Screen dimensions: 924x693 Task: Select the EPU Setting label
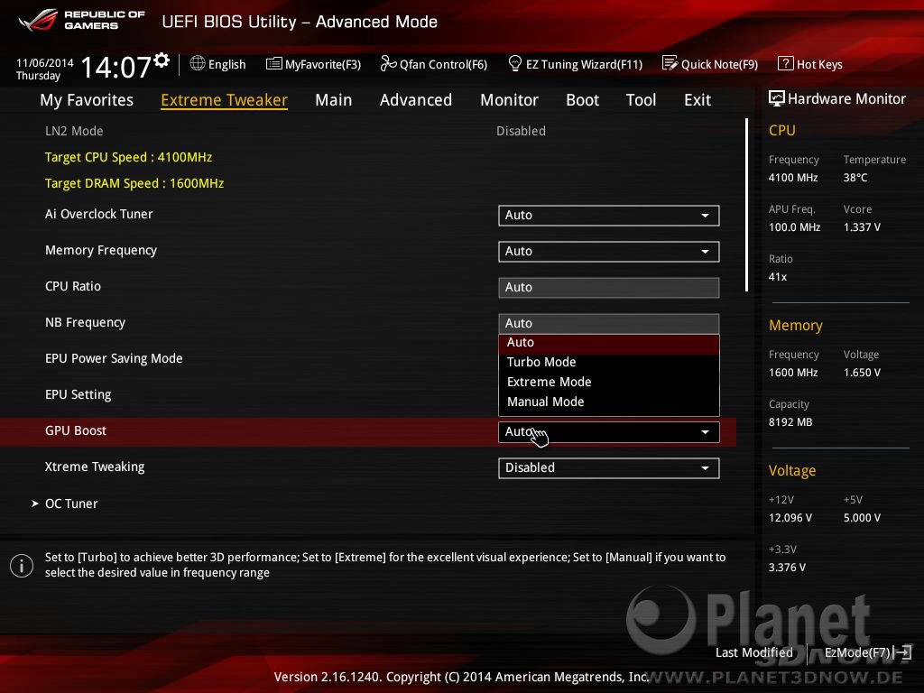(x=79, y=395)
